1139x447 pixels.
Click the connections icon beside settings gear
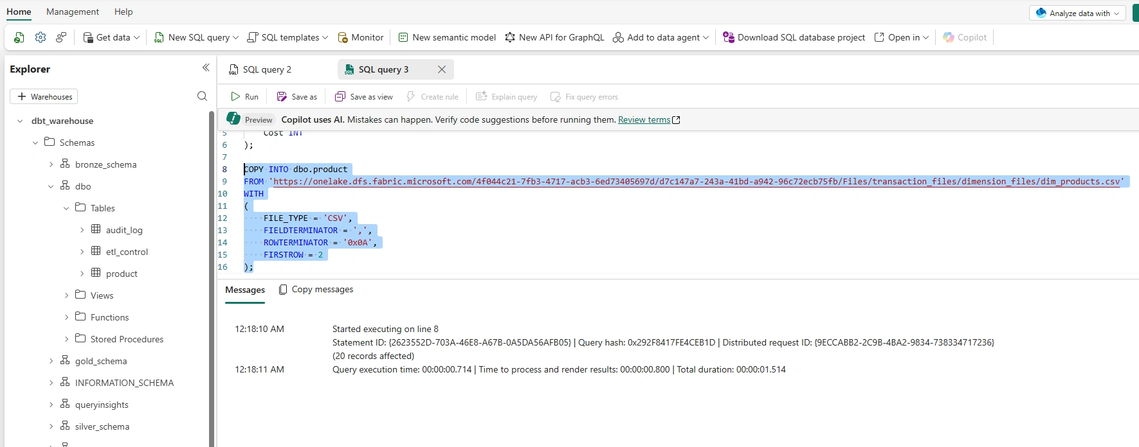click(x=61, y=37)
